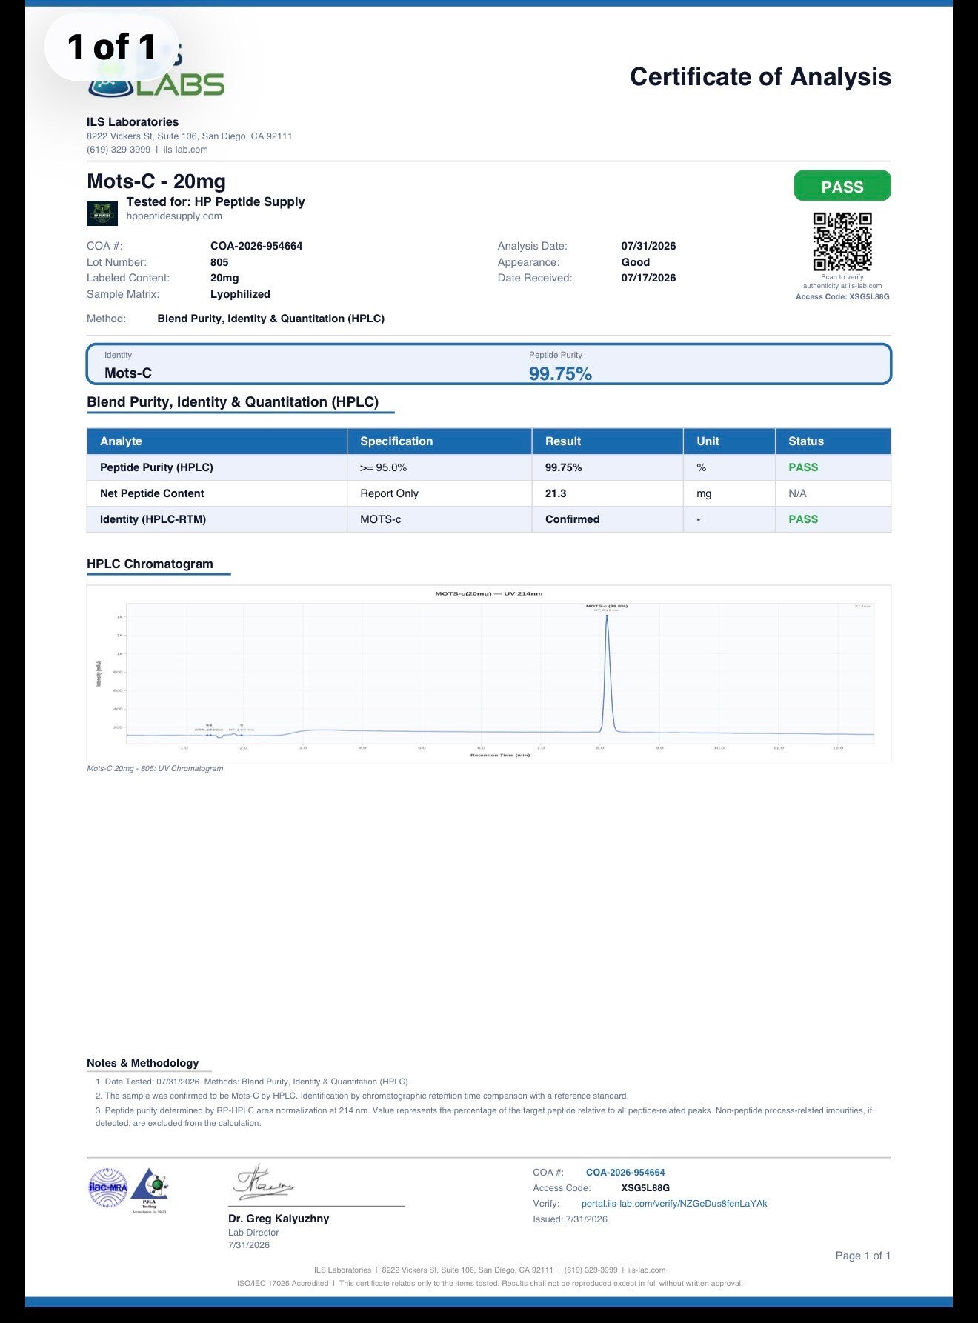The width and height of the screenshot is (978, 1323).
Task: Click the Status column header
Action: click(834, 441)
